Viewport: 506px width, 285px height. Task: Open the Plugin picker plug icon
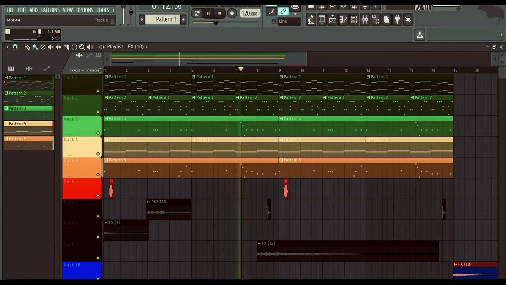click(397, 19)
